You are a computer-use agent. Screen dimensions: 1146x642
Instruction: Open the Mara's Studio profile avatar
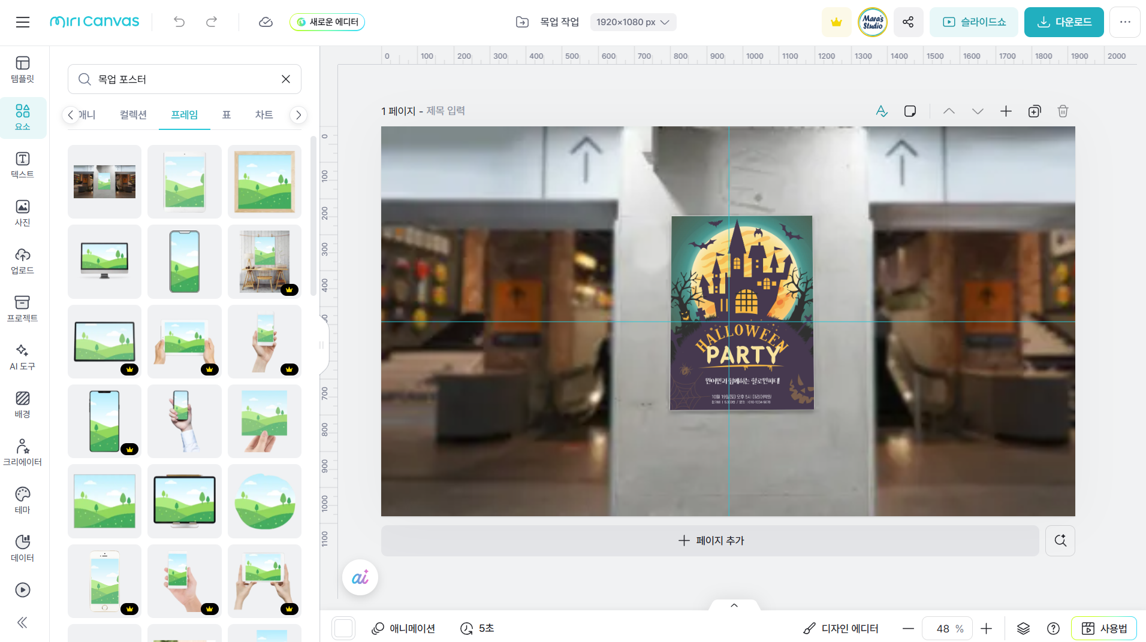(873, 22)
